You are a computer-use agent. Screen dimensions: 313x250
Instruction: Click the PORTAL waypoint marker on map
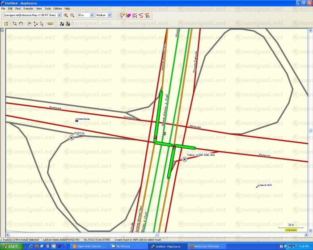click(x=72, y=138)
